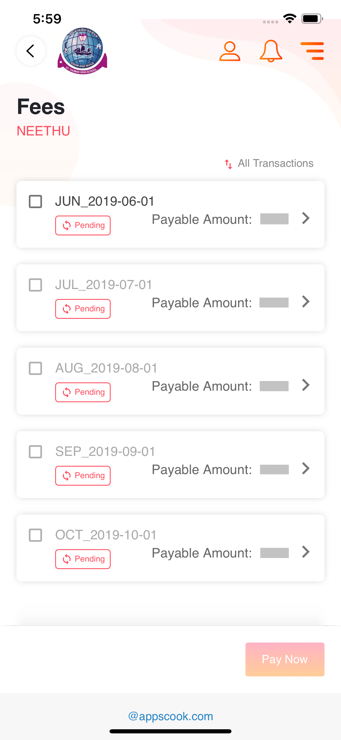Tap the Pay Now button
The height and width of the screenshot is (740, 341).
[x=285, y=659]
